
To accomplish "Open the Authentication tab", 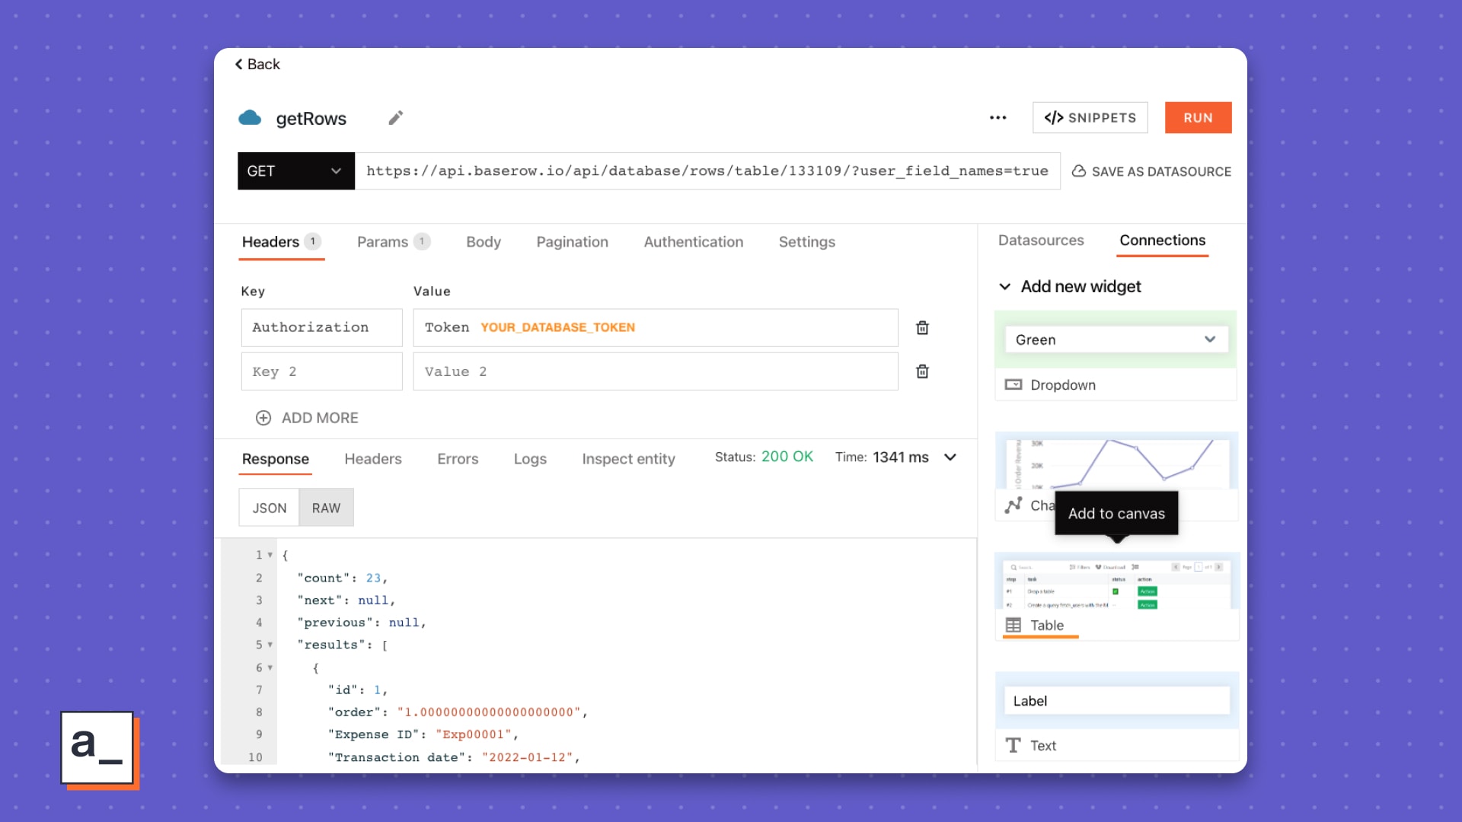I will click(693, 242).
